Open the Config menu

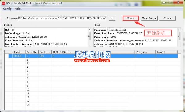point(7,9)
